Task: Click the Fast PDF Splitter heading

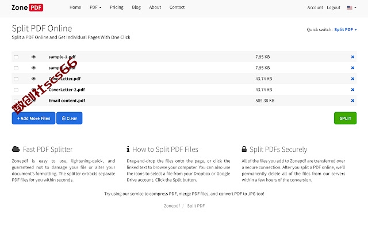Action: (48, 149)
